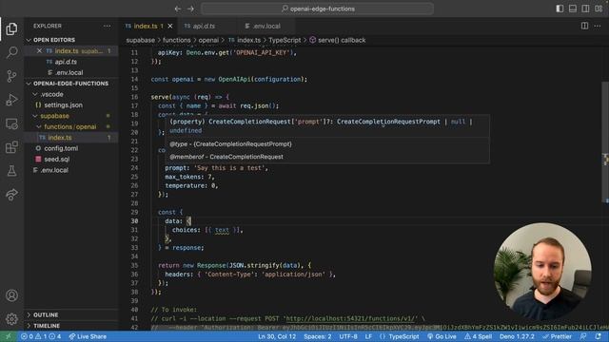The width and height of the screenshot is (609, 342).
Task: Close index.ts in Open Editors list
Action: [x=39, y=50]
